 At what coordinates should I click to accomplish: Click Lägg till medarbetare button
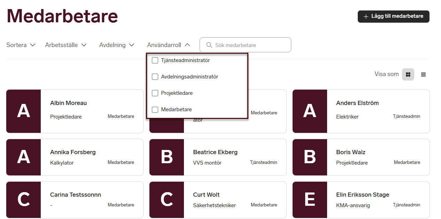(x=393, y=16)
